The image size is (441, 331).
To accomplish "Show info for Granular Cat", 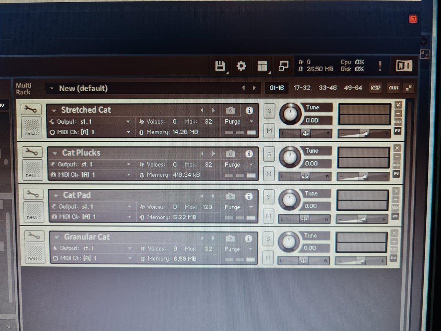I will (x=249, y=238).
